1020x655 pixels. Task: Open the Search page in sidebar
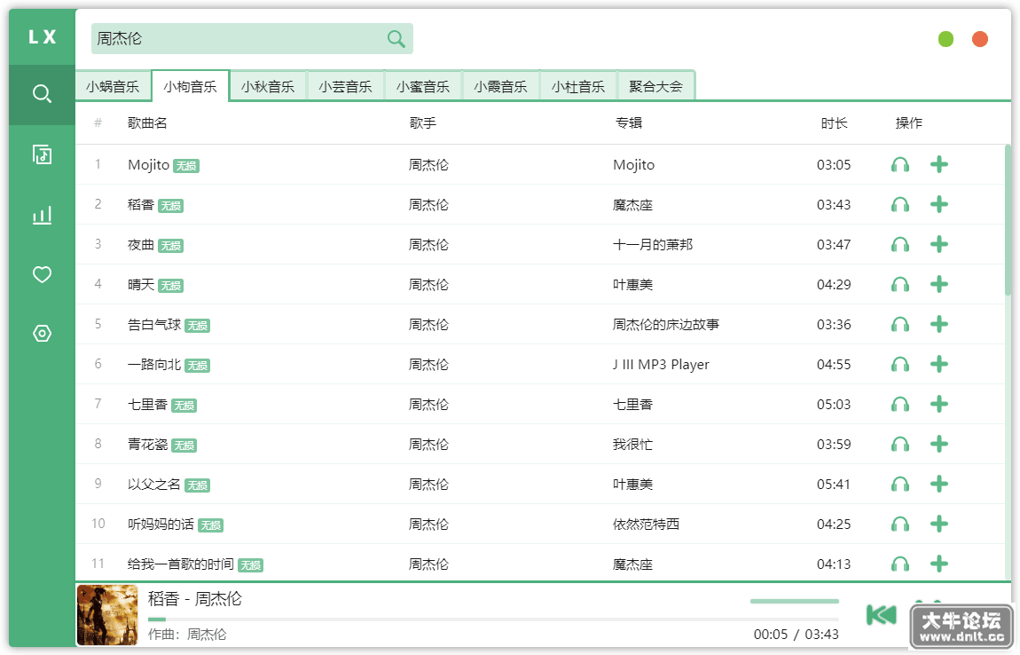(43, 94)
